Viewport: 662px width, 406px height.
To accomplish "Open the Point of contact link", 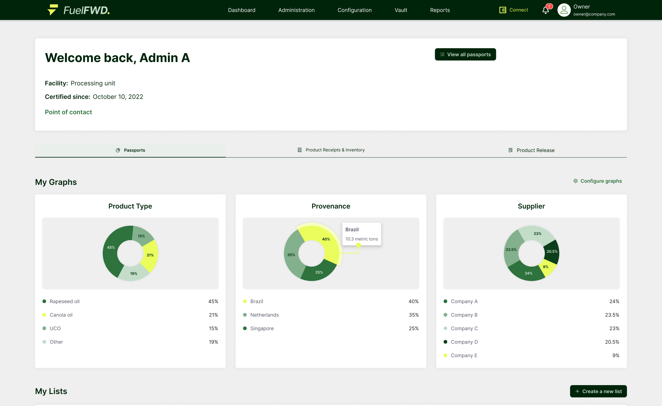I will (x=68, y=112).
